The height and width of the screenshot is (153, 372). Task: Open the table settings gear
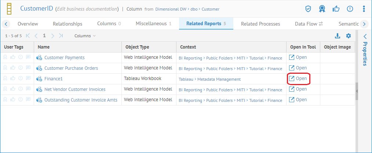click(349, 36)
